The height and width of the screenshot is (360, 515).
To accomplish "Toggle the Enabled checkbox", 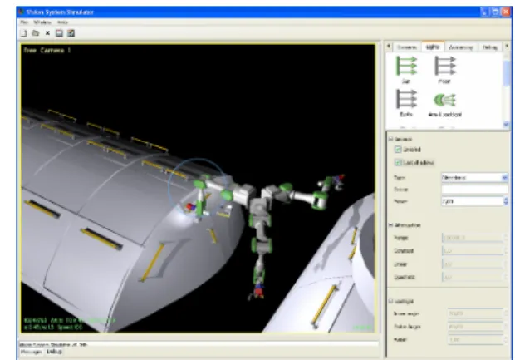I will [398, 150].
